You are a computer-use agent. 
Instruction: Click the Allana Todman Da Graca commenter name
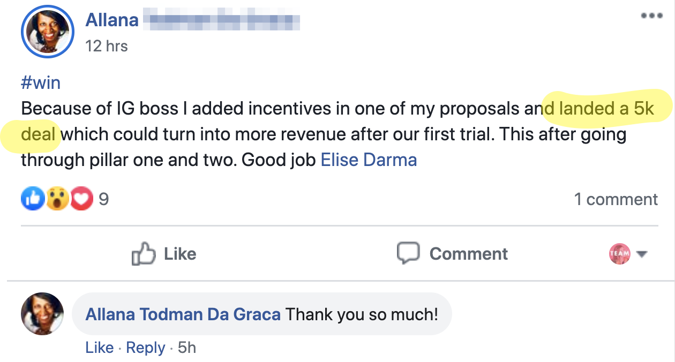click(x=183, y=314)
